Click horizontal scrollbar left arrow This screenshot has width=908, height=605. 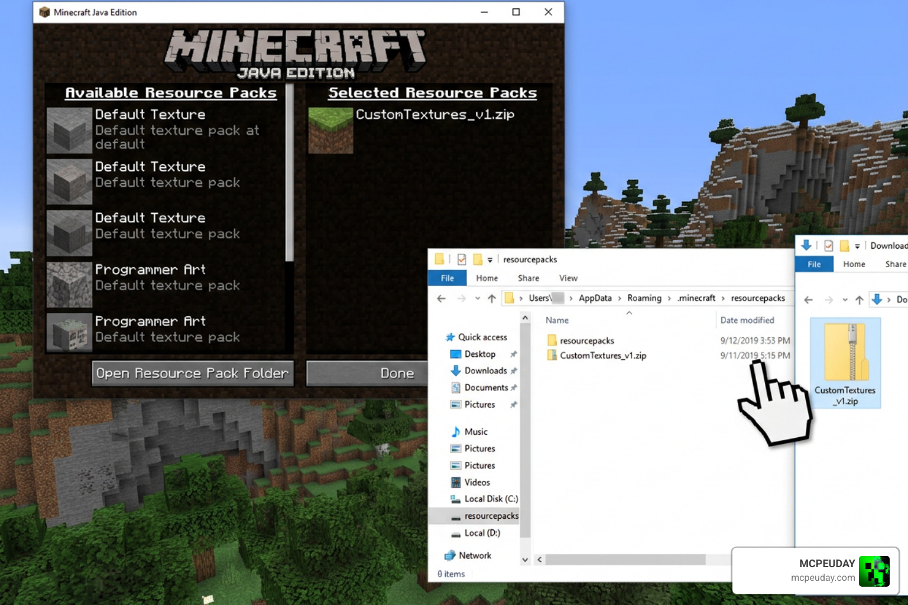(x=539, y=560)
